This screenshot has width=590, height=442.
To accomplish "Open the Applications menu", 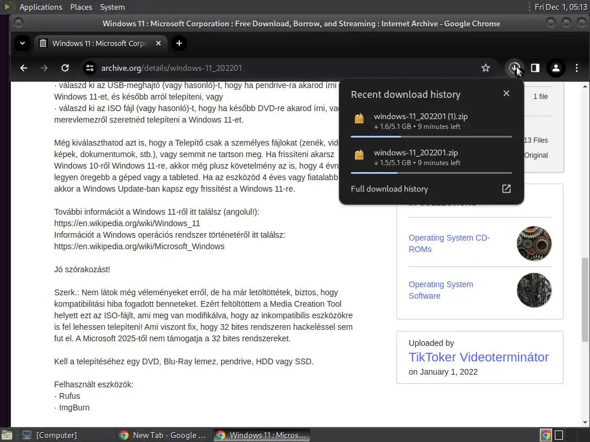I will [41, 7].
